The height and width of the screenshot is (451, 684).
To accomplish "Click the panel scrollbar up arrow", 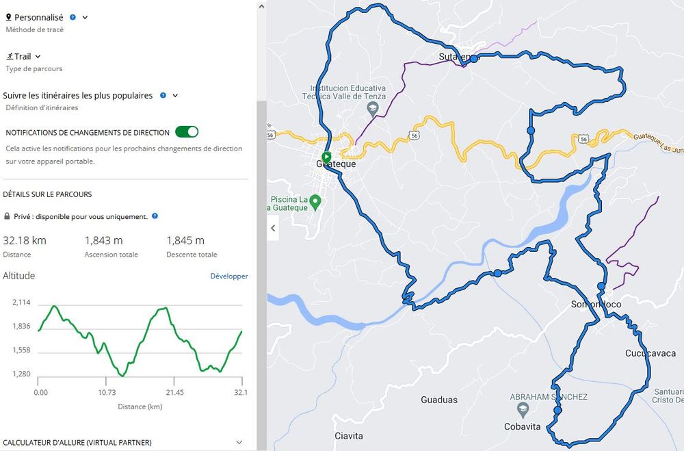I will (261, 5).
